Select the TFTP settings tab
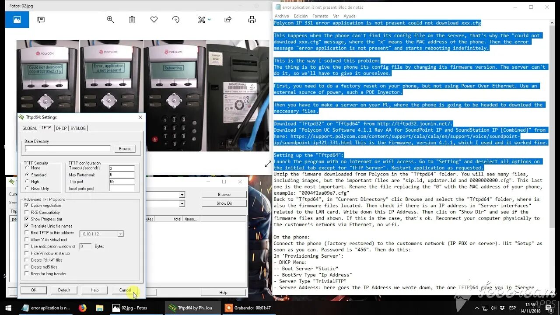The height and width of the screenshot is (315, 560). (x=46, y=128)
